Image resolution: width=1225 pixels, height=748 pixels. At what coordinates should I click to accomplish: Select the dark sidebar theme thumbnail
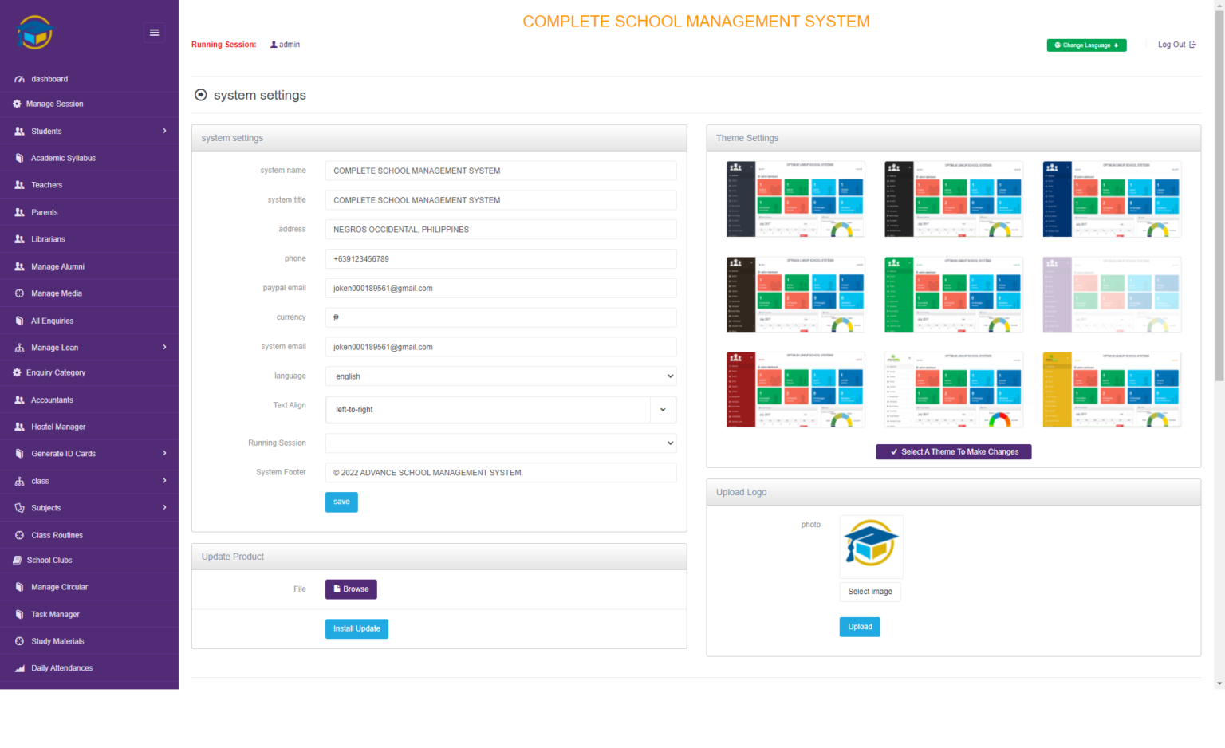tap(795, 199)
